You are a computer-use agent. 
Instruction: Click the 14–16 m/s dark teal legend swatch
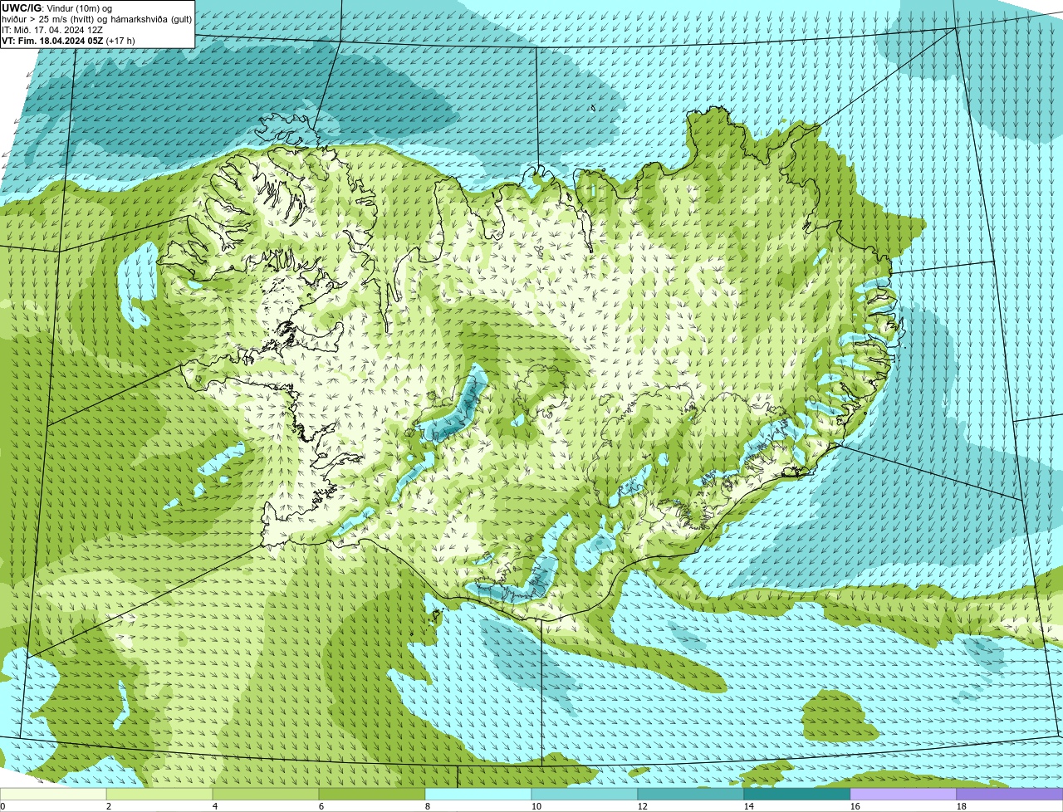[797, 794]
